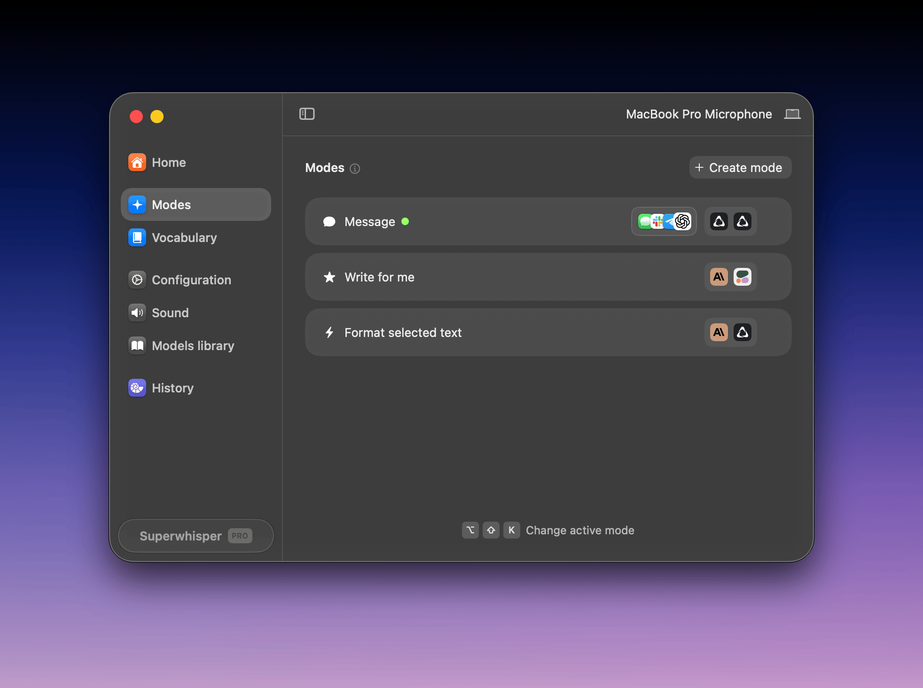Click the Superwhisper PRO button

[x=196, y=536]
